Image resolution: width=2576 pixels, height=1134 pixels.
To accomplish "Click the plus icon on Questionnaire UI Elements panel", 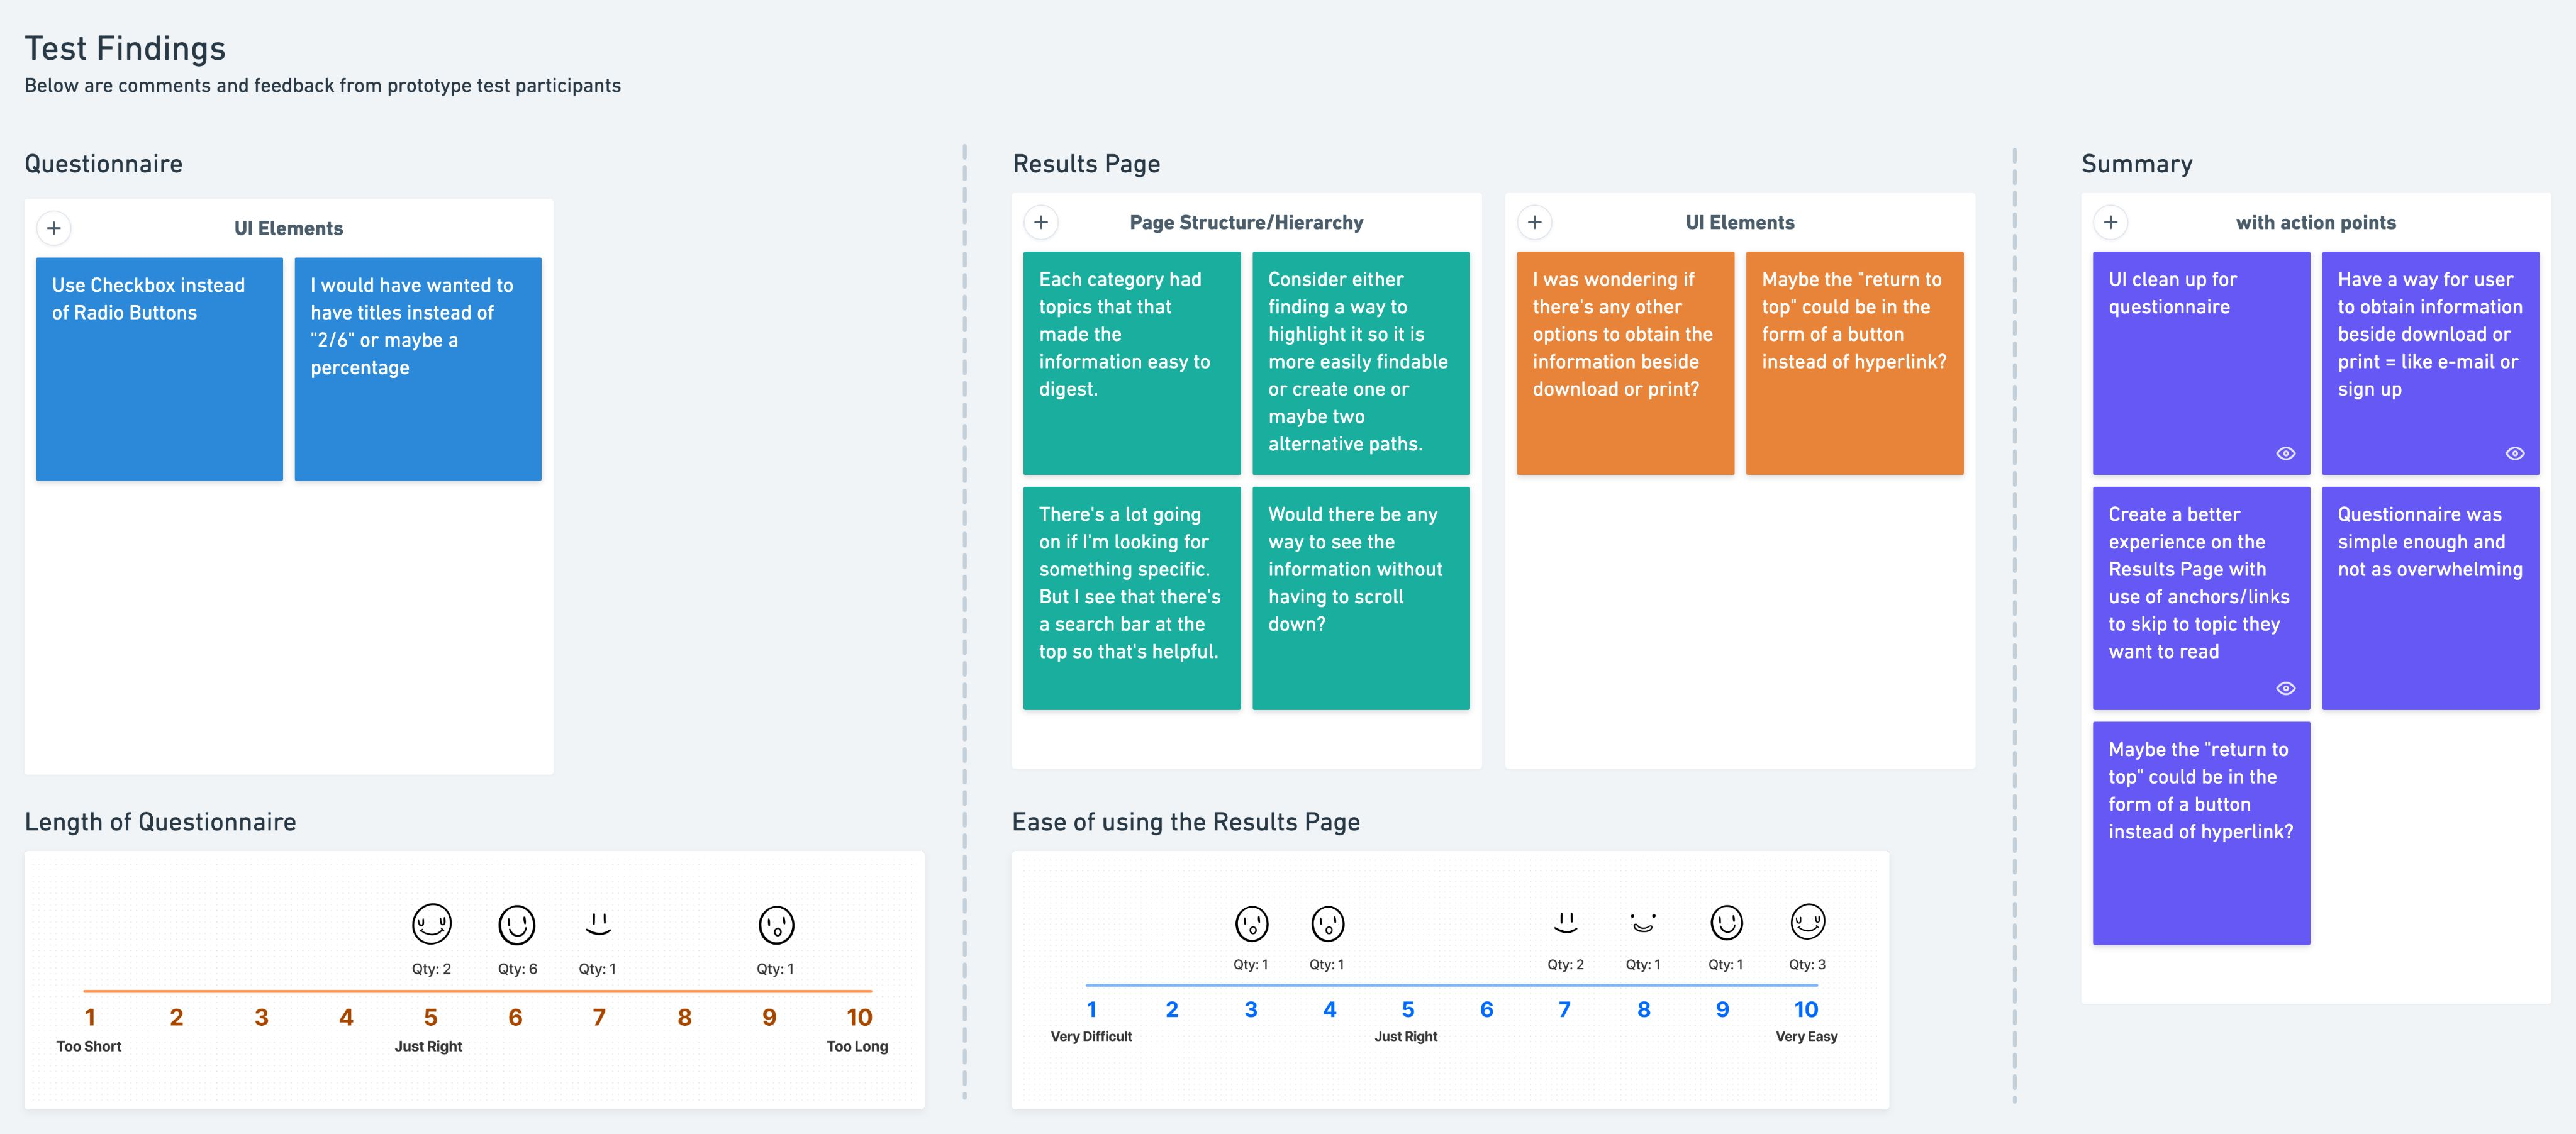I will pyautogui.click(x=54, y=228).
